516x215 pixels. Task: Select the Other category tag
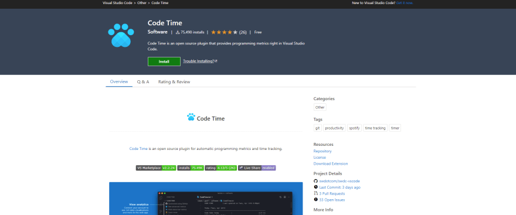320,107
